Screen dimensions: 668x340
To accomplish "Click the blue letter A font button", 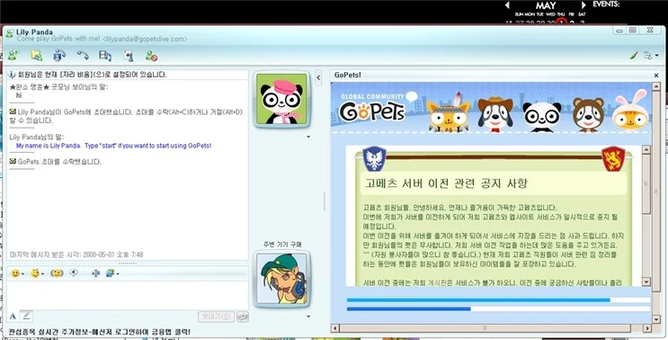I will (13, 316).
